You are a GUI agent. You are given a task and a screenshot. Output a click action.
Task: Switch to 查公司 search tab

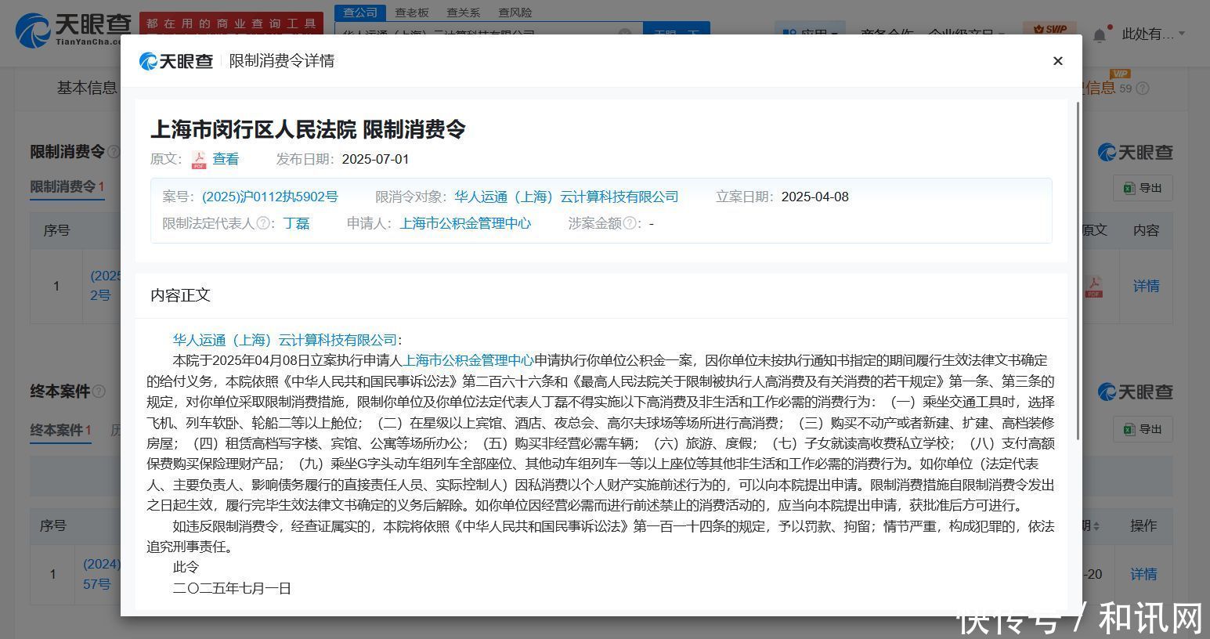[x=360, y=13]
